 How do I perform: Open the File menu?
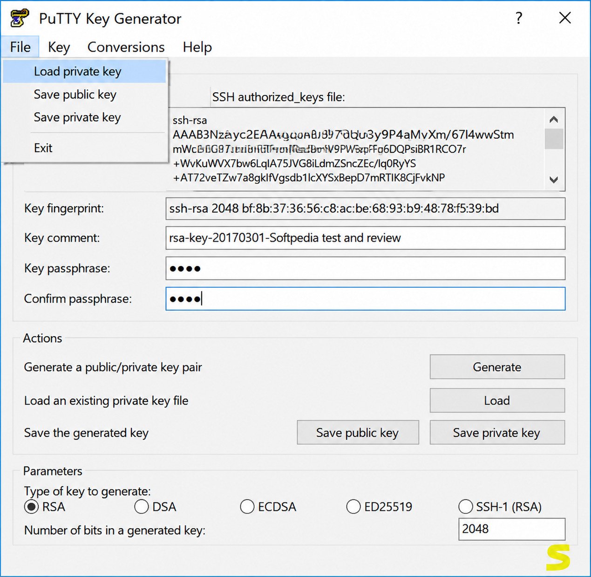click(x=20, y=47)
